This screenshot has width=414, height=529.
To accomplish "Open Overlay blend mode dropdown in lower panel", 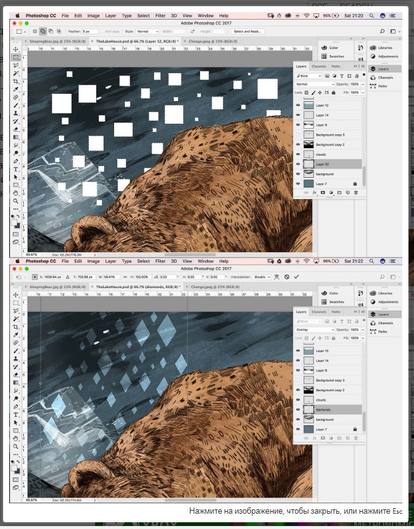I will click(315, 330).
